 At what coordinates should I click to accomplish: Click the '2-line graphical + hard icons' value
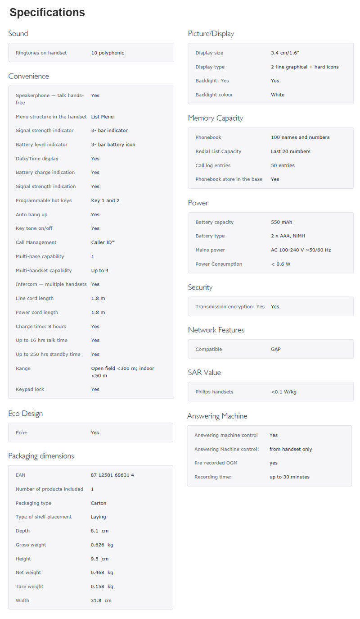point(305,67)
